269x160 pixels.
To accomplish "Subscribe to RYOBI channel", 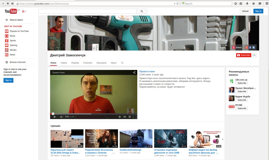I will pos(242,108).
